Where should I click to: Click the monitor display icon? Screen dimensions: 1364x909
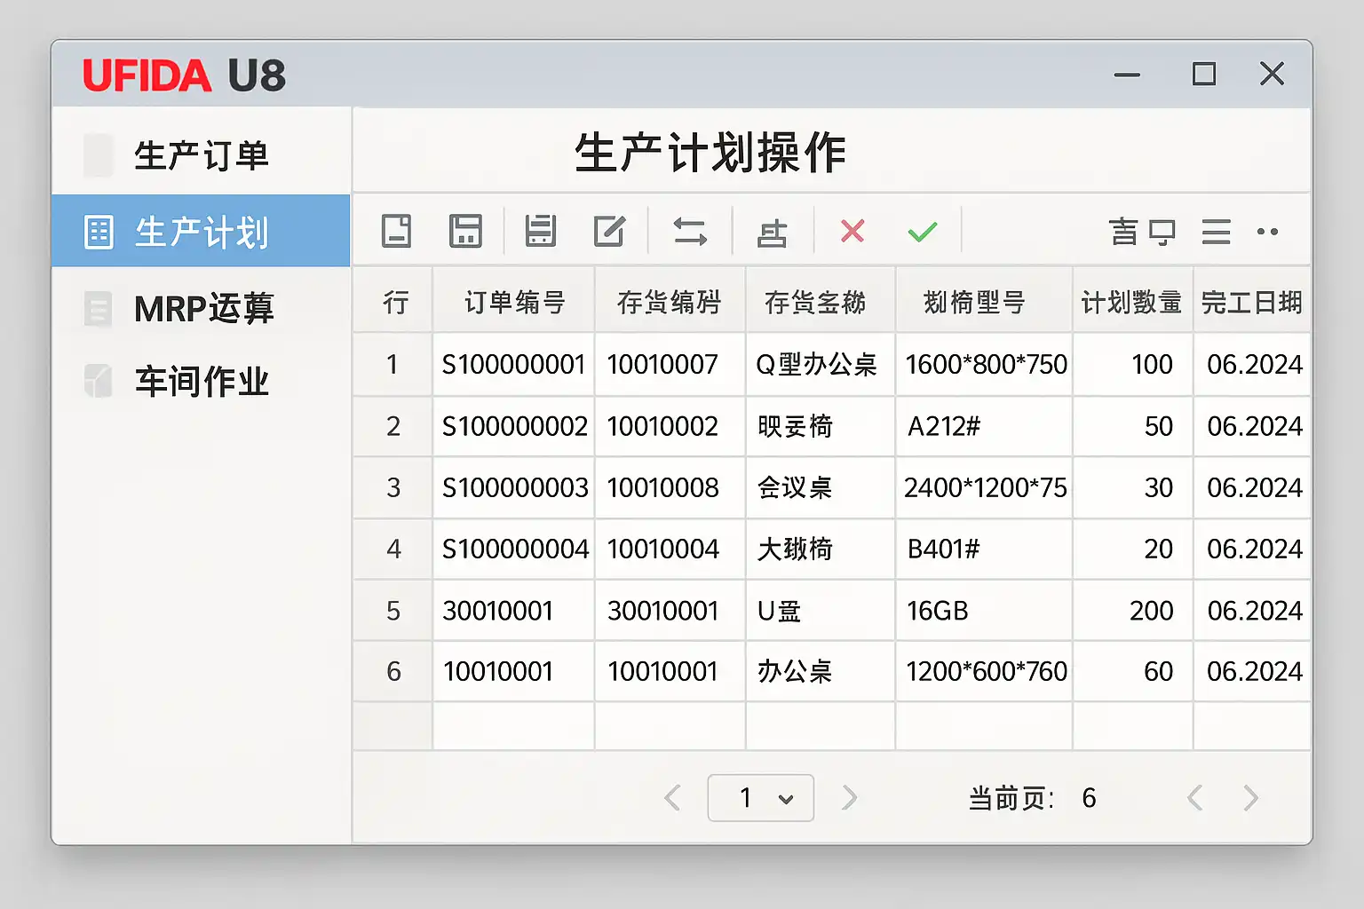(1162, 232)
